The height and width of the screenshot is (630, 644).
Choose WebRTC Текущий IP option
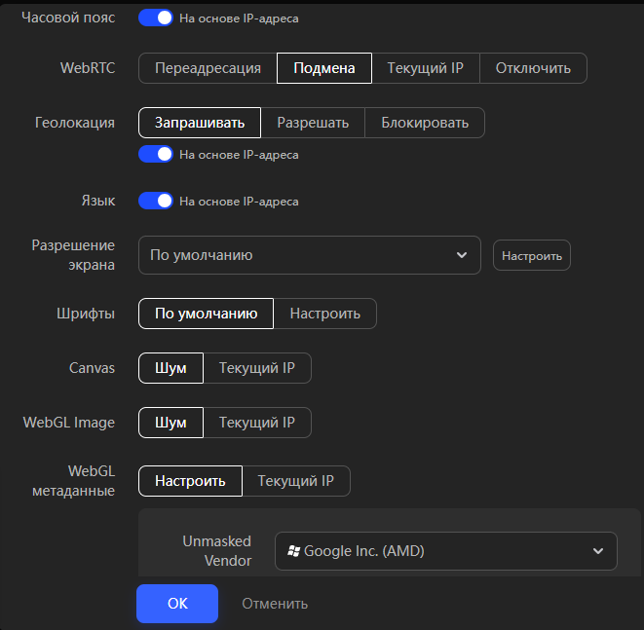(425, 68)
